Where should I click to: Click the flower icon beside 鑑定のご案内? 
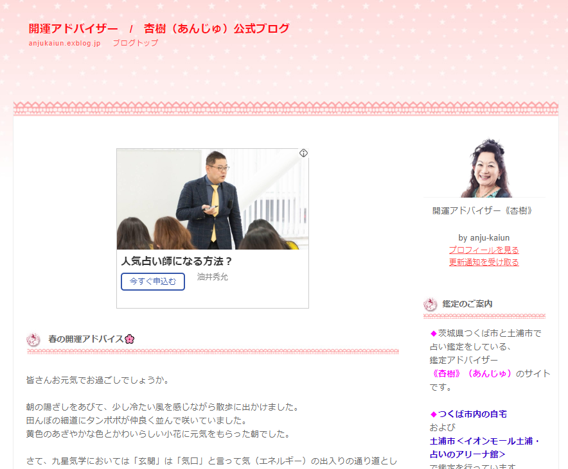(x=430, y=304)
